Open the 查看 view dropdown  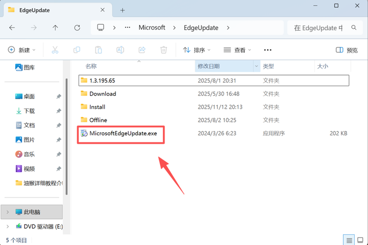(x=237, y=50)
